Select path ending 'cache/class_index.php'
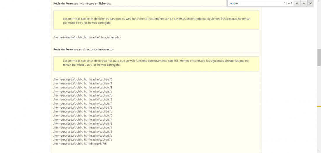321x153 pixels. pos(87,37)
